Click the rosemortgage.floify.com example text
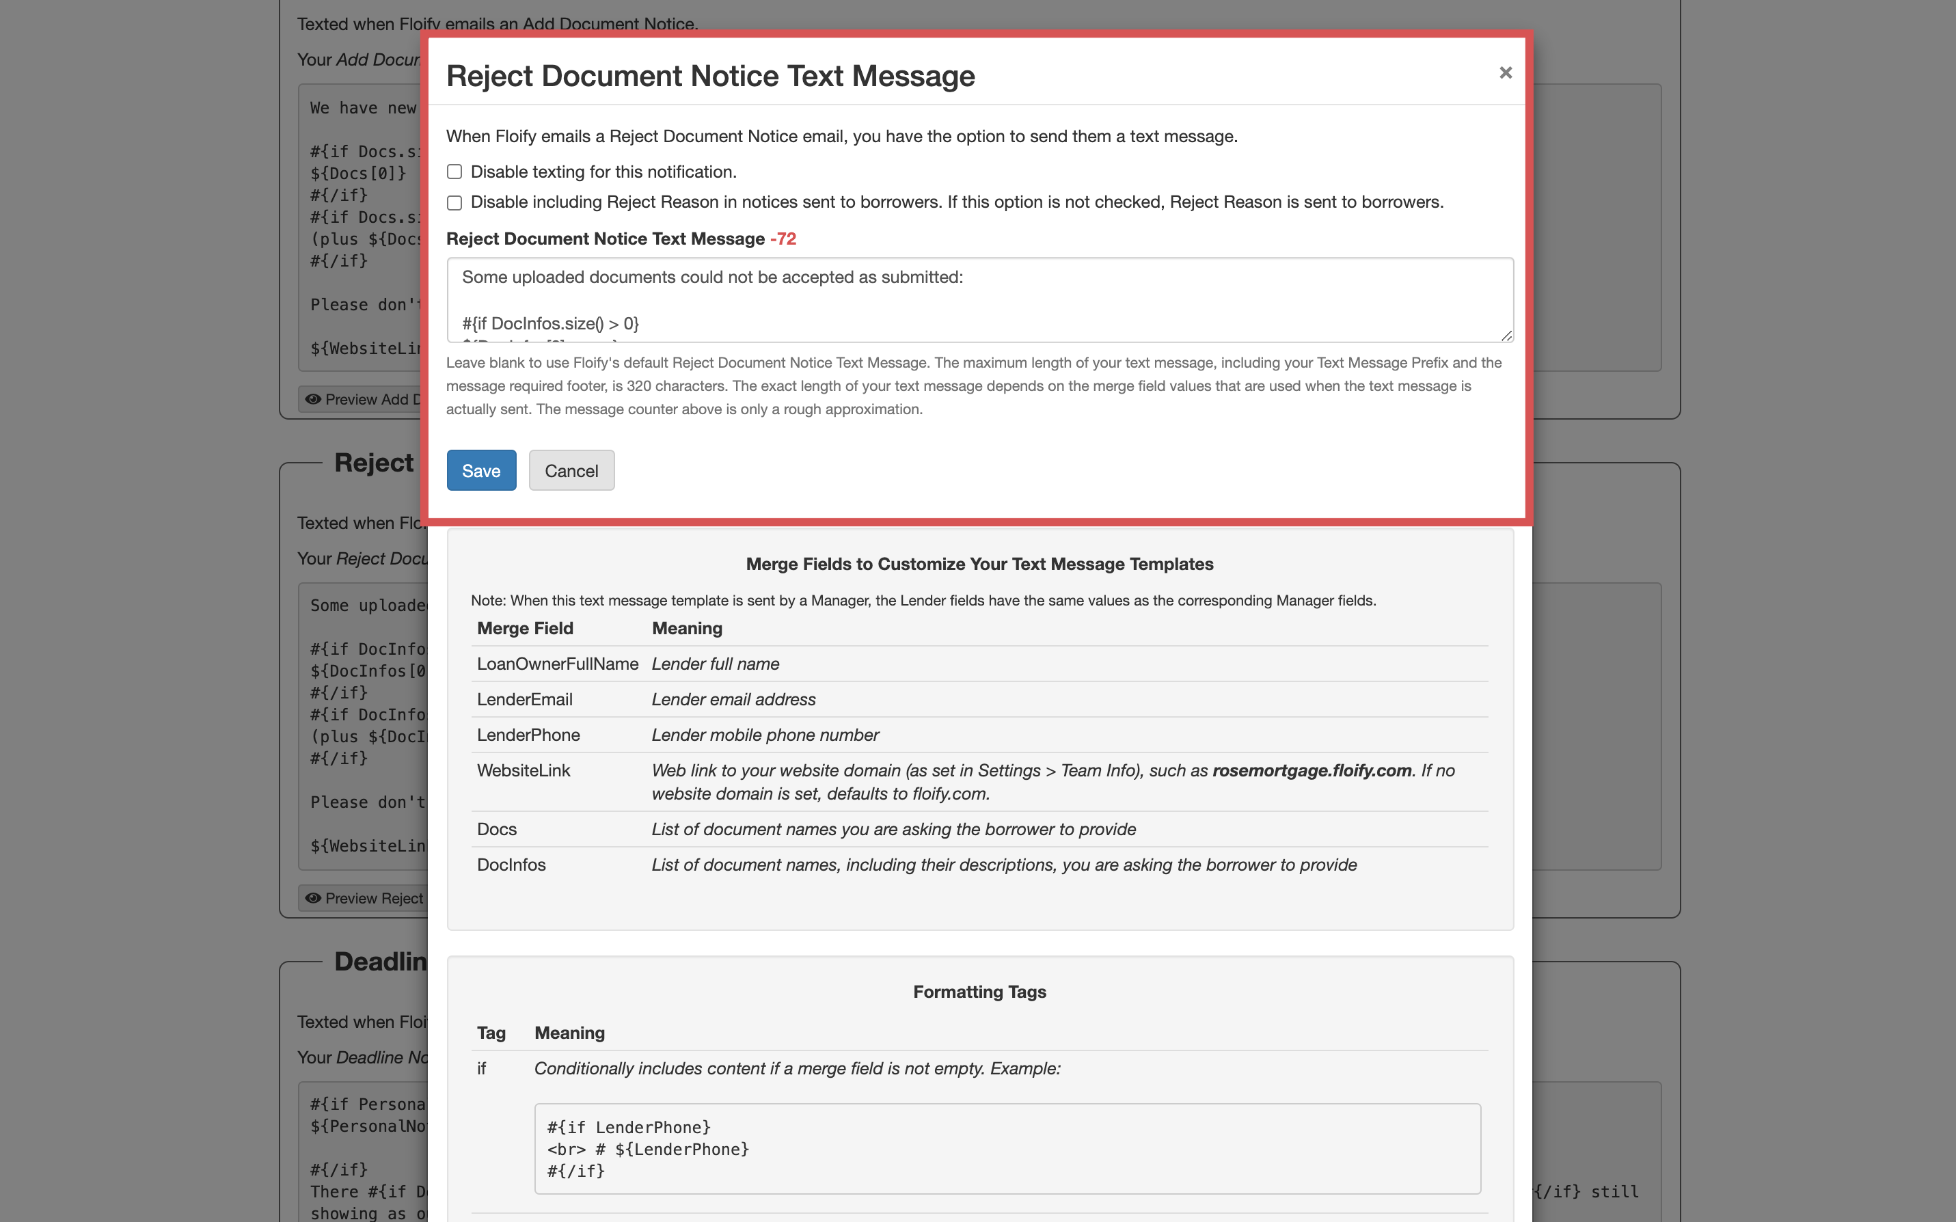Image resolution: width=1956 pixels, height=1222 pixels. coord(1312,770)
